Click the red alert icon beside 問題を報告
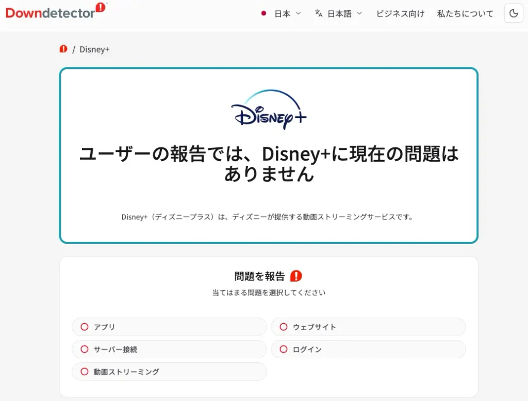 296,276
